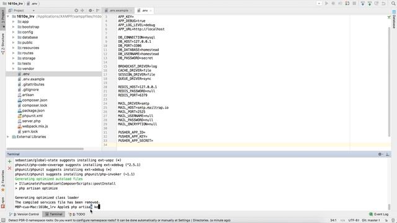The width and height of the screenshot is (397, 223).
Task: Click the DB_PASSWORD=secret line in the editor
Action: click(x=135, y=58)
